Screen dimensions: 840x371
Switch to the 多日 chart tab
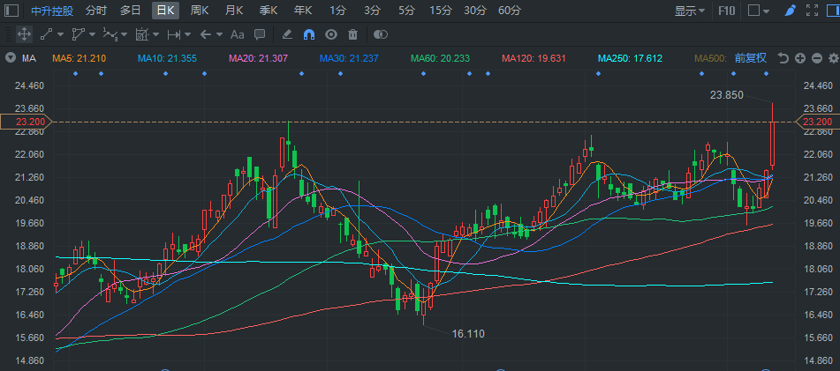130,11
